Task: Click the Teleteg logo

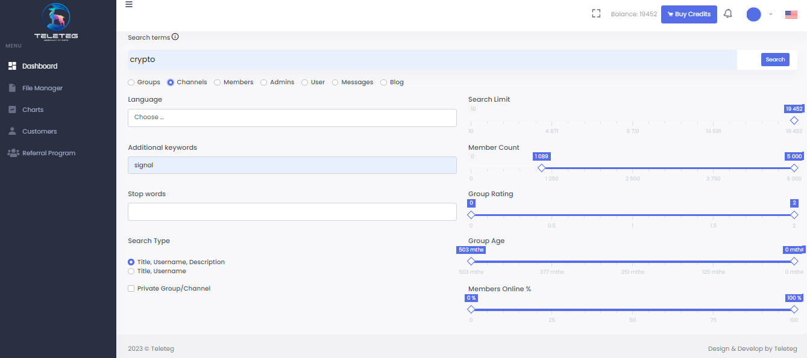Action: (57, 19)
